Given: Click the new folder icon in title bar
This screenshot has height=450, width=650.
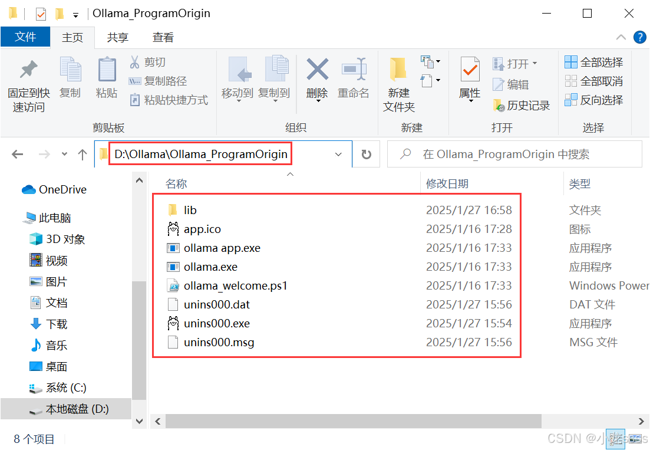Looking at the screenshot, I should [x=60, y=14].
